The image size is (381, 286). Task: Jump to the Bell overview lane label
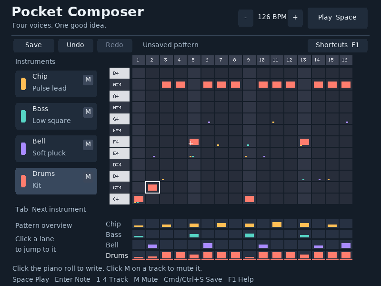[112, 245]
